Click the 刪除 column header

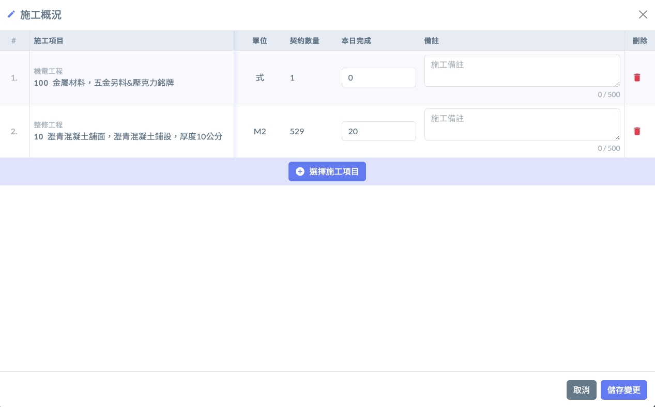[639, 41]
